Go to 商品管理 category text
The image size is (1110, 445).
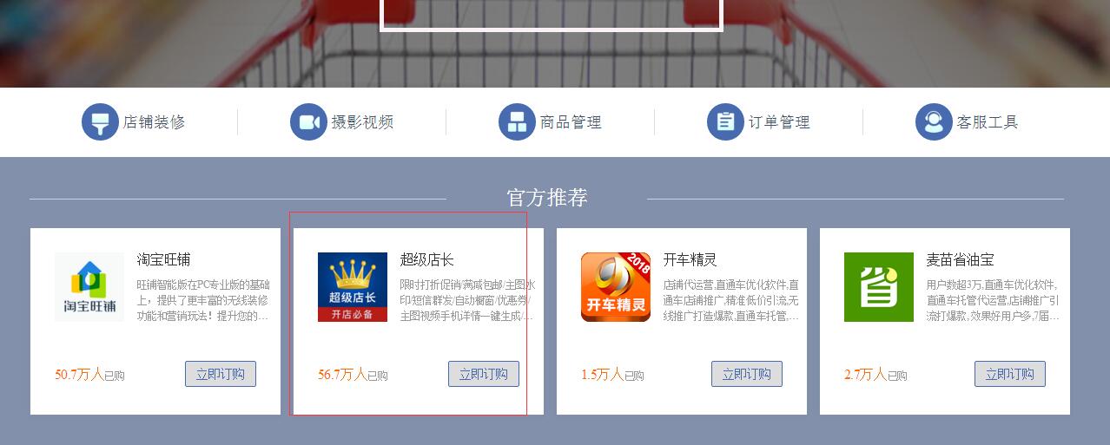[571, 122]
